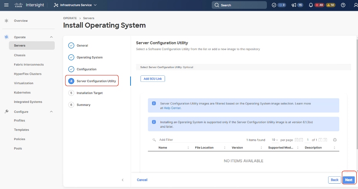Image resolution: width=358 pixels, height=189 pixels.
Task: Go to Overview in sidebar
Action: tap(21, 21)
